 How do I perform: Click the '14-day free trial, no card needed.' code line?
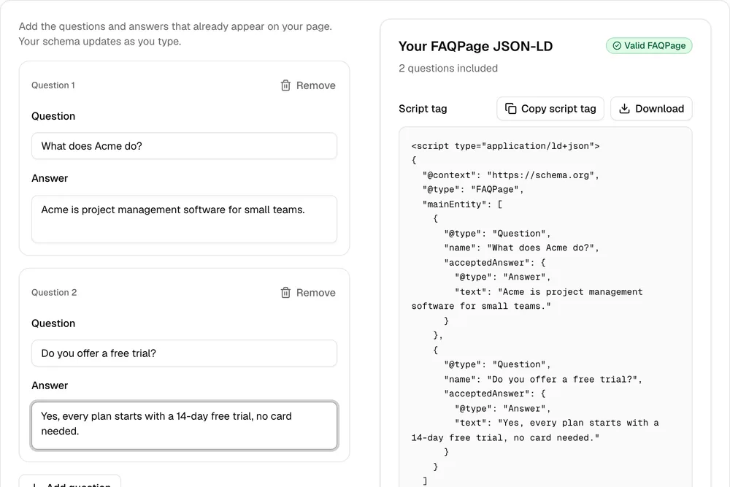pos(504,438)
